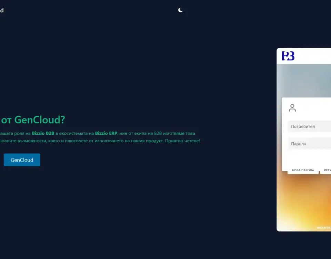Focus the Парола password field
The height and width of the screenshot is (259, 331).
[x=310, y=144]
